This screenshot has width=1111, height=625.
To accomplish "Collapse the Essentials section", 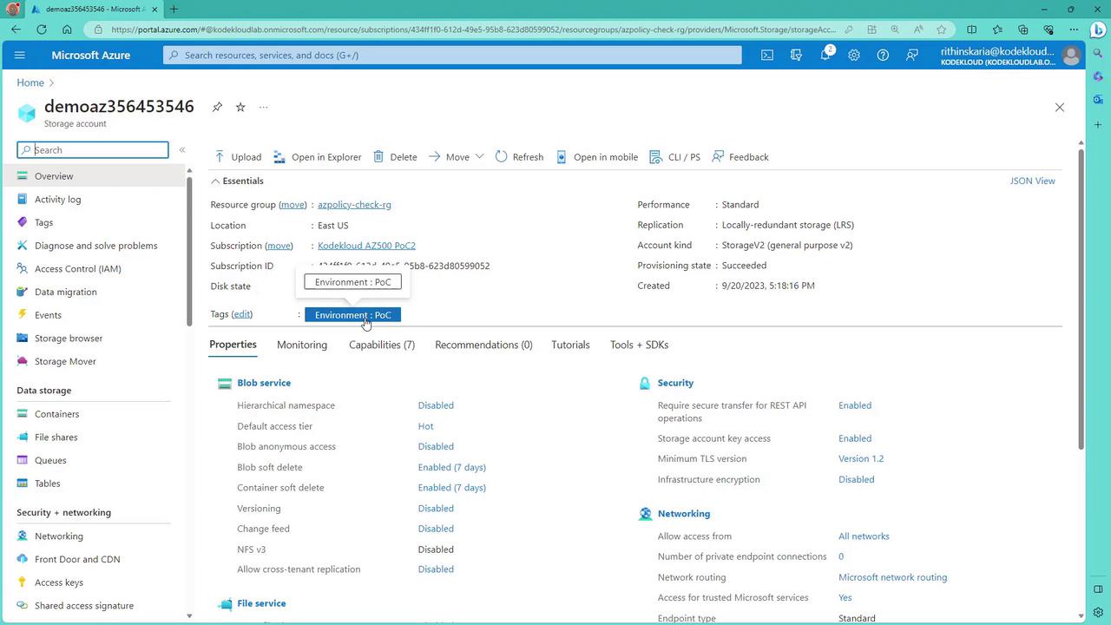I will point(237,181).
